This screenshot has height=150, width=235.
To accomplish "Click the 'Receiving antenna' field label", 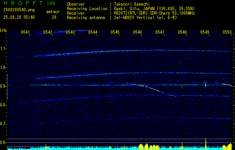I will click(86, 18).
